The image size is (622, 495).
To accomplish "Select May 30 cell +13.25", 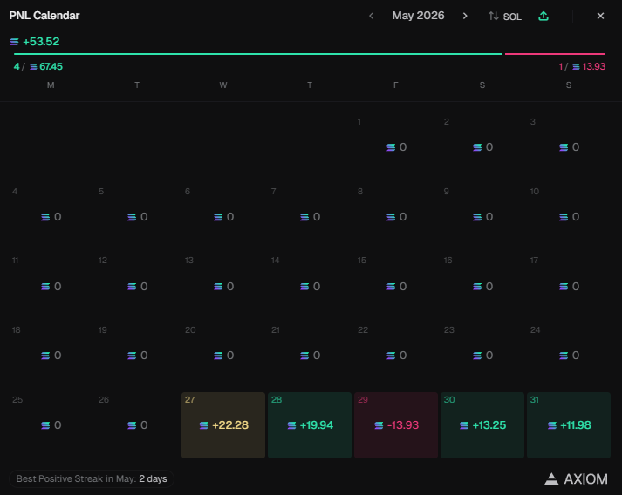I will 482,425.
